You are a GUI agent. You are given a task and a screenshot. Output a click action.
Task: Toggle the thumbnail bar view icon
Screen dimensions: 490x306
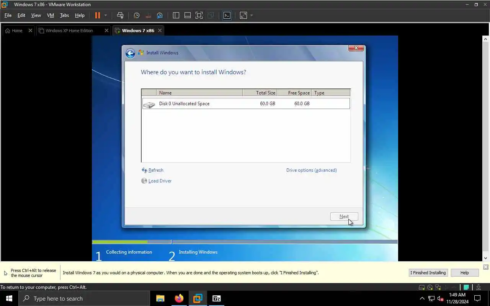click(188, 15)
